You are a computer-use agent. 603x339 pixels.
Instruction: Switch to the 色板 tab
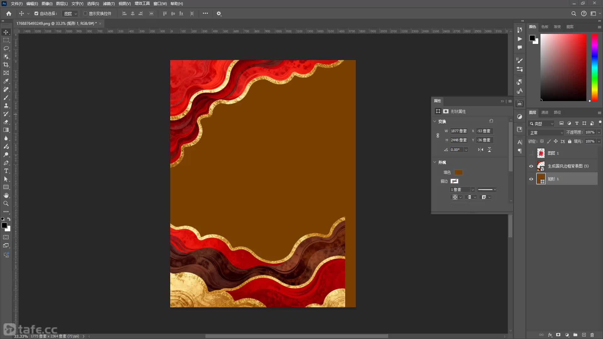(x=545, y=27)
